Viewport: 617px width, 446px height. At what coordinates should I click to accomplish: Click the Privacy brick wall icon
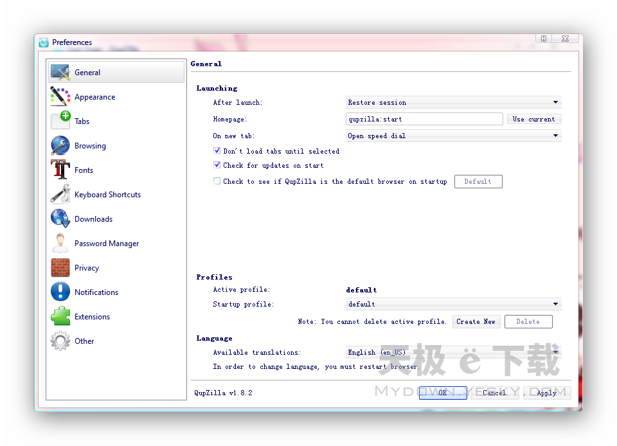60,268
